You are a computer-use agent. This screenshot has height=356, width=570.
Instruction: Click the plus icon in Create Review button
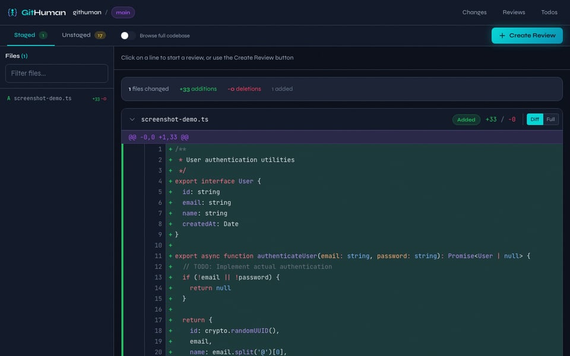click(502, 36)
